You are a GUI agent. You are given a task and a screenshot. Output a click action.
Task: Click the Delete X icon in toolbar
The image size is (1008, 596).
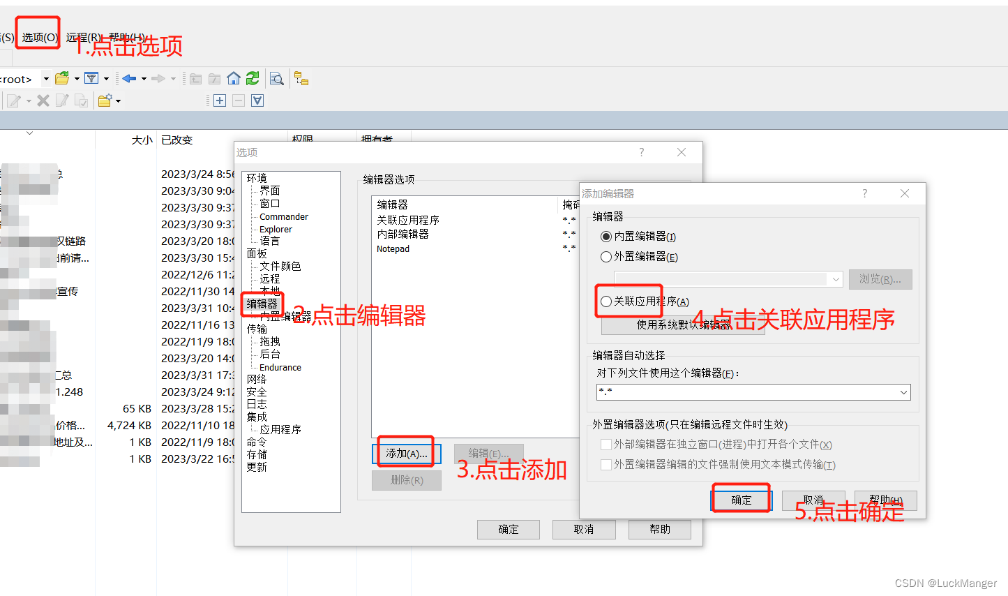43,100
